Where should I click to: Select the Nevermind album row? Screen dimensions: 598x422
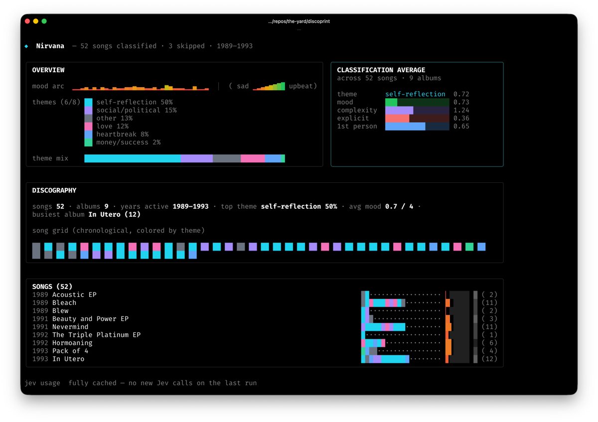265,327
